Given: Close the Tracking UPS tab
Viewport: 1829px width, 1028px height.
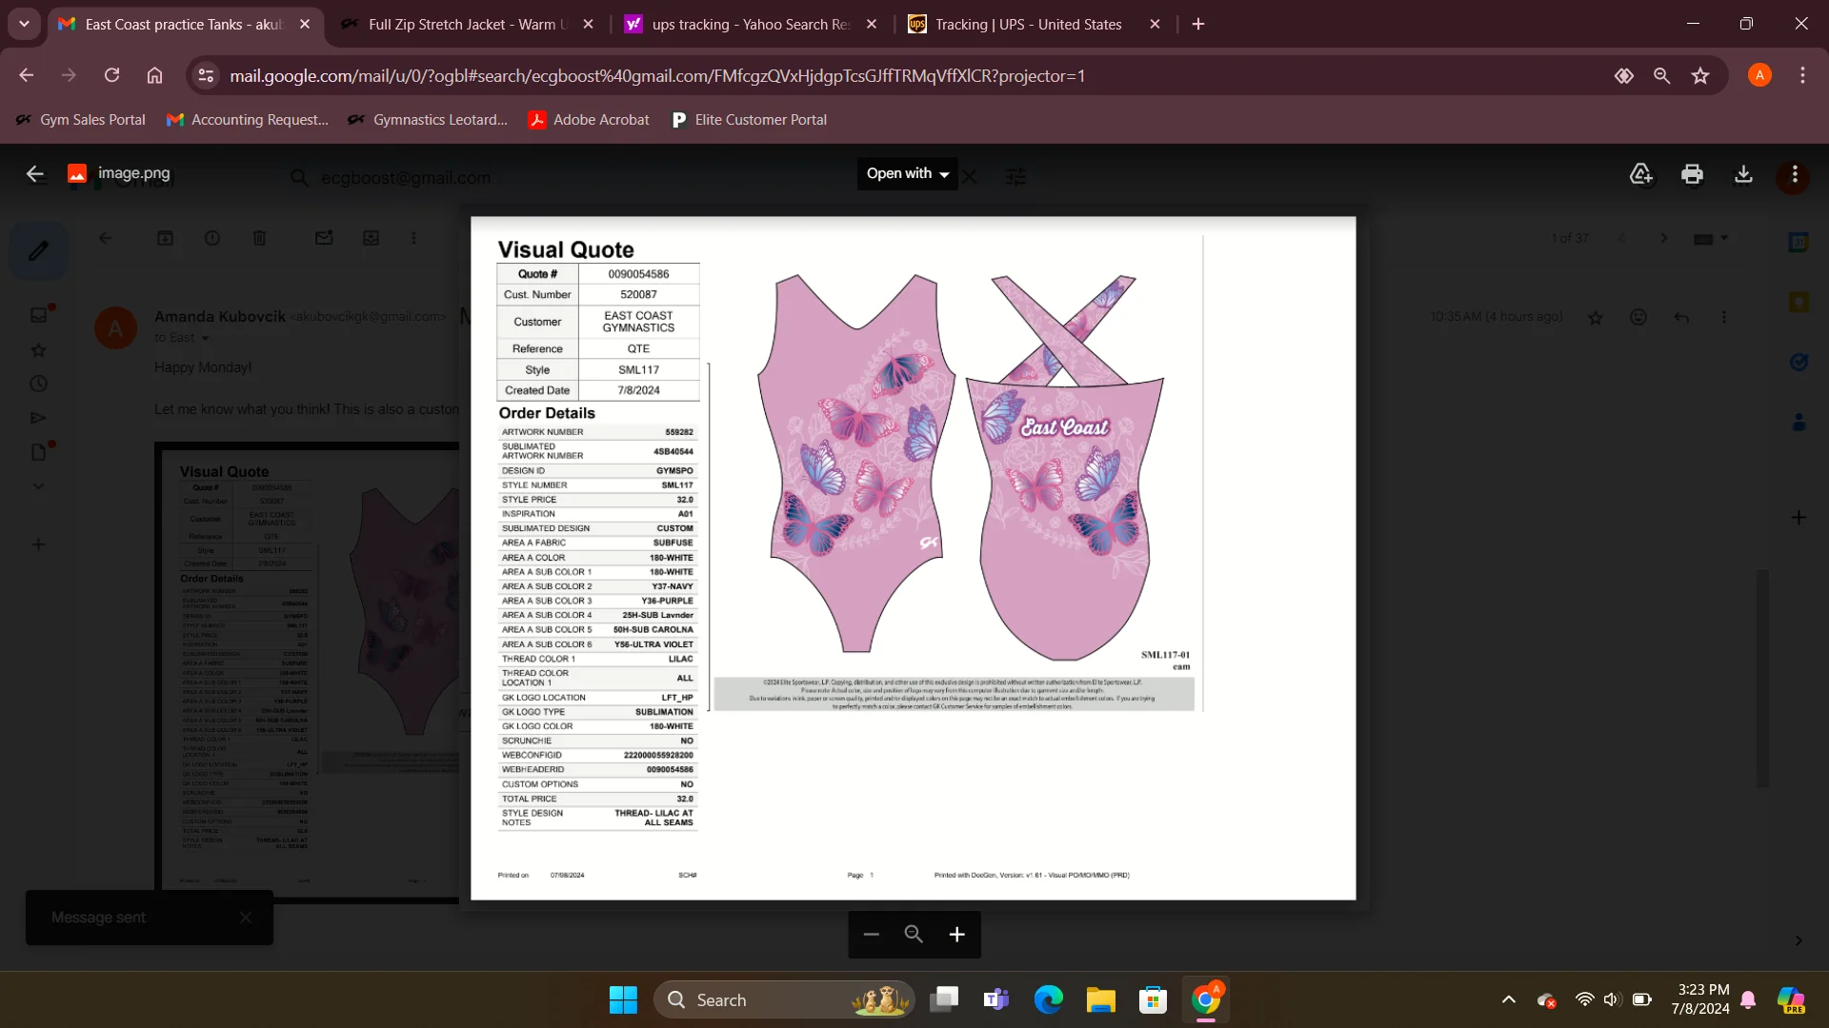Looking at the screenshot, I should coord(1156,25).
